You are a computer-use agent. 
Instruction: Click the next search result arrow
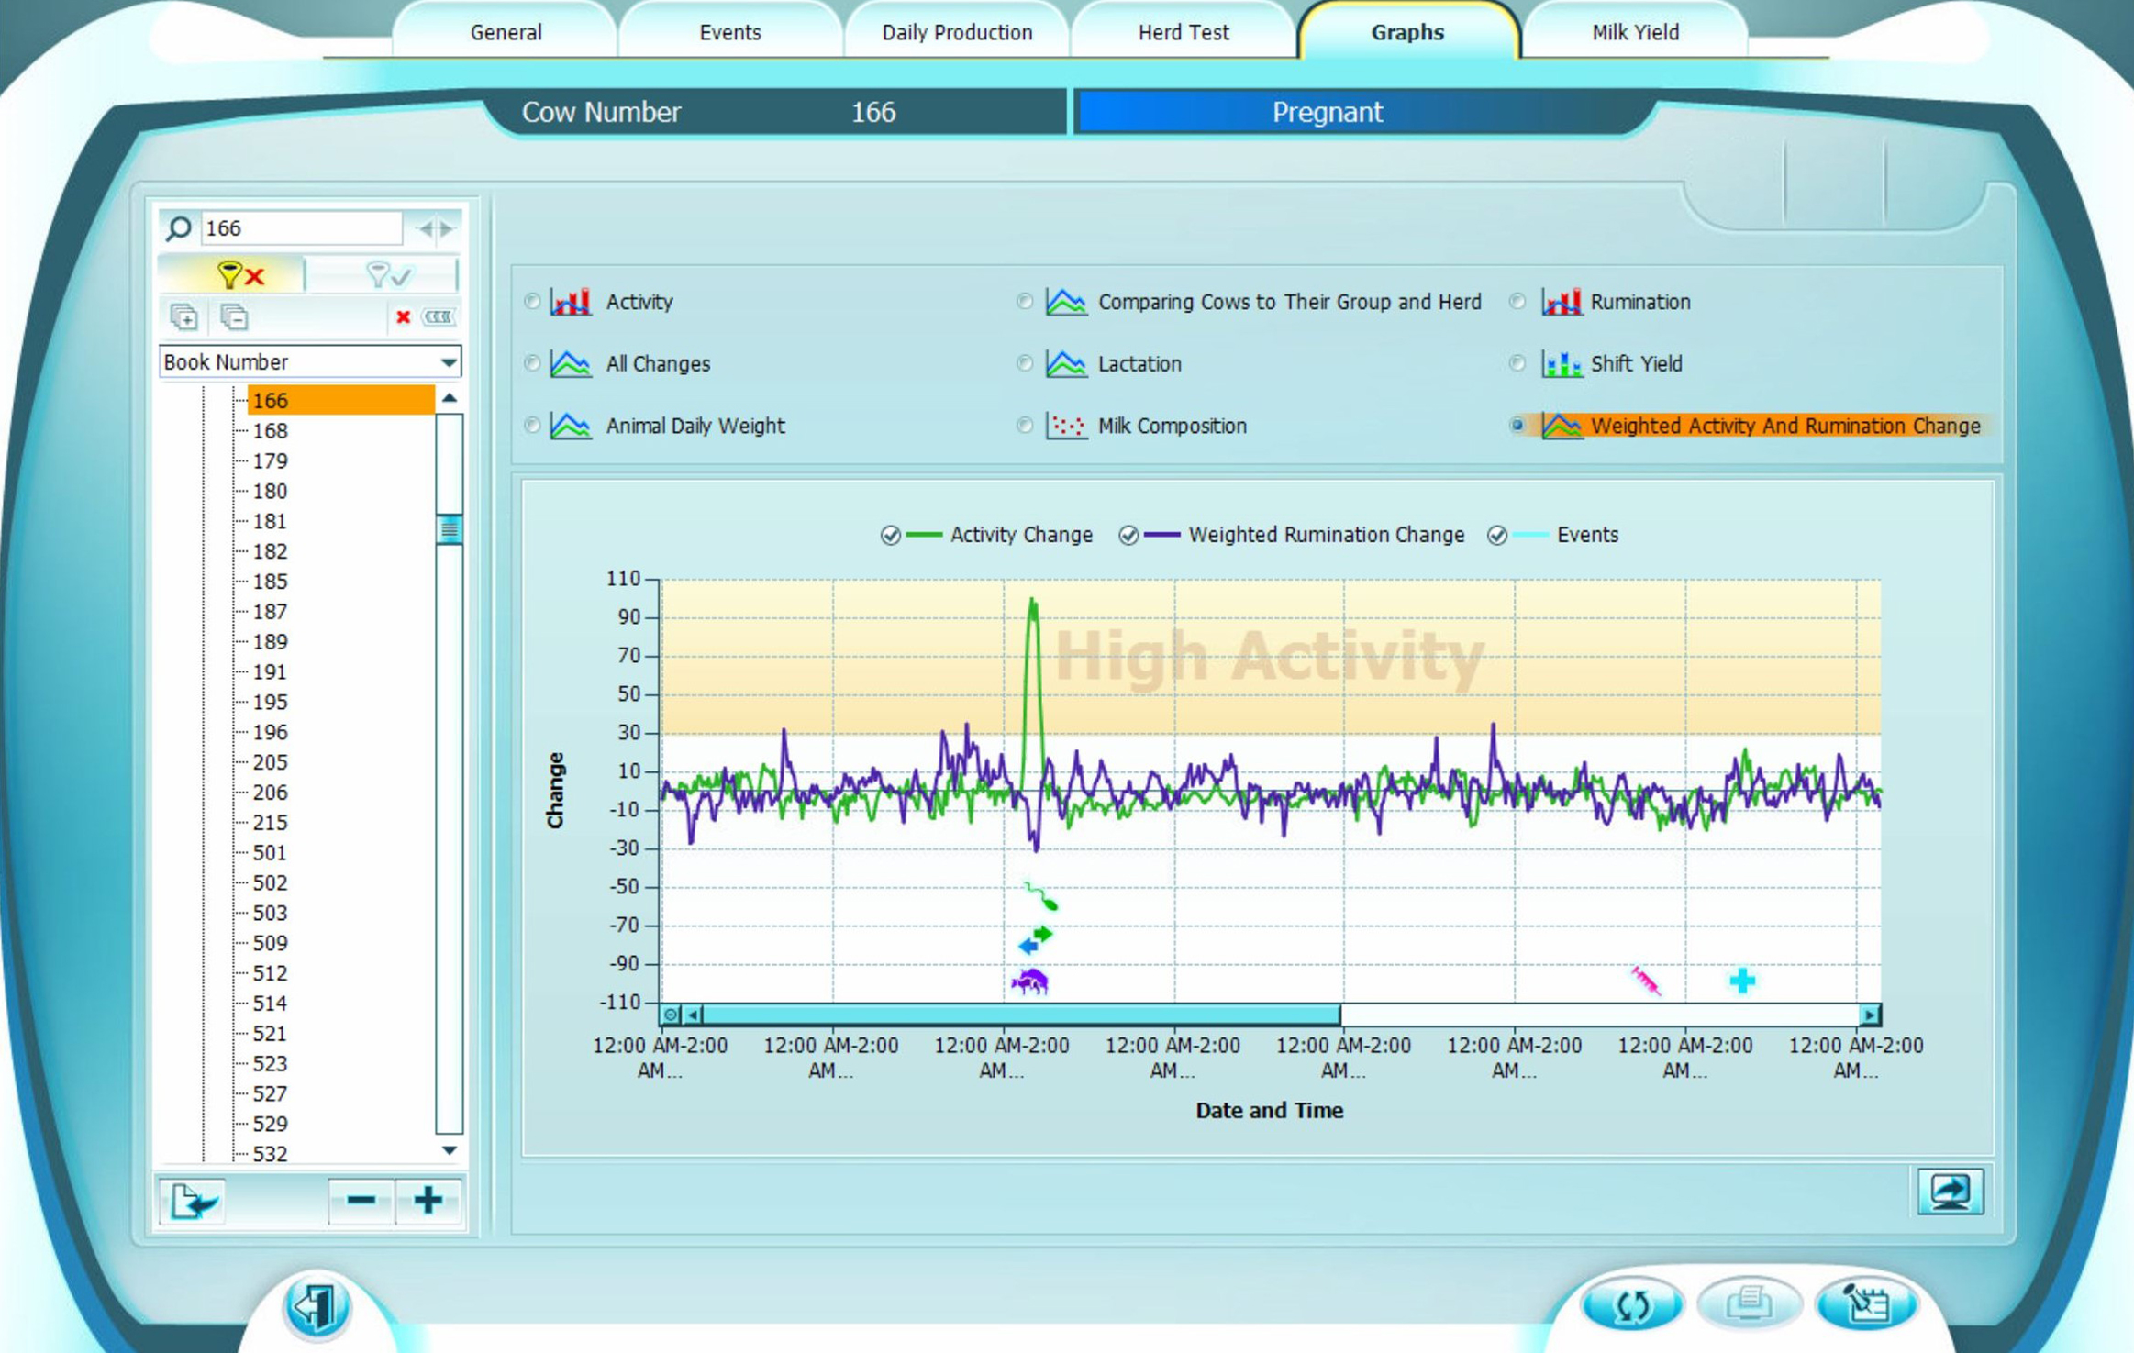point(446,228)
